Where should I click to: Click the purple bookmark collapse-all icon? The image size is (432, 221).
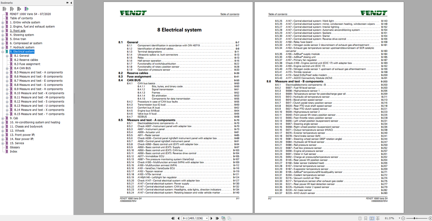click(x=26, y=9)
